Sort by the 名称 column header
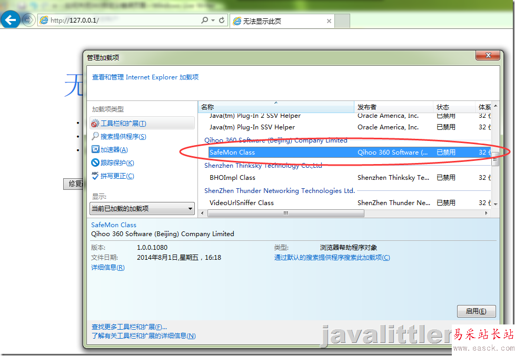This screenshot has height=356, width=515. (x=276, y=107)
